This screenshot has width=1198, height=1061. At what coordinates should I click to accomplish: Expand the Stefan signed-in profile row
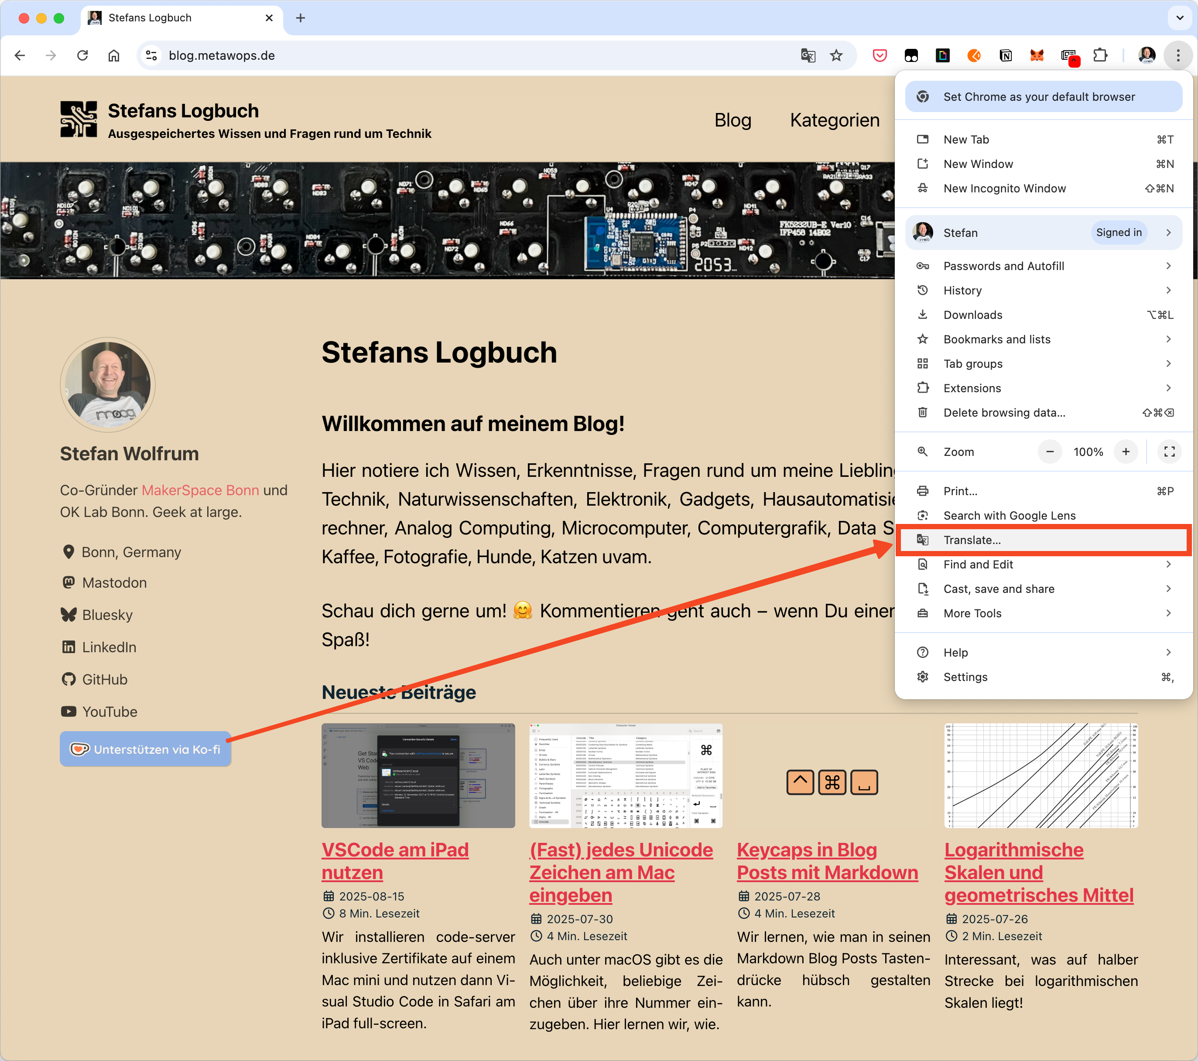tap(1043, 233)
